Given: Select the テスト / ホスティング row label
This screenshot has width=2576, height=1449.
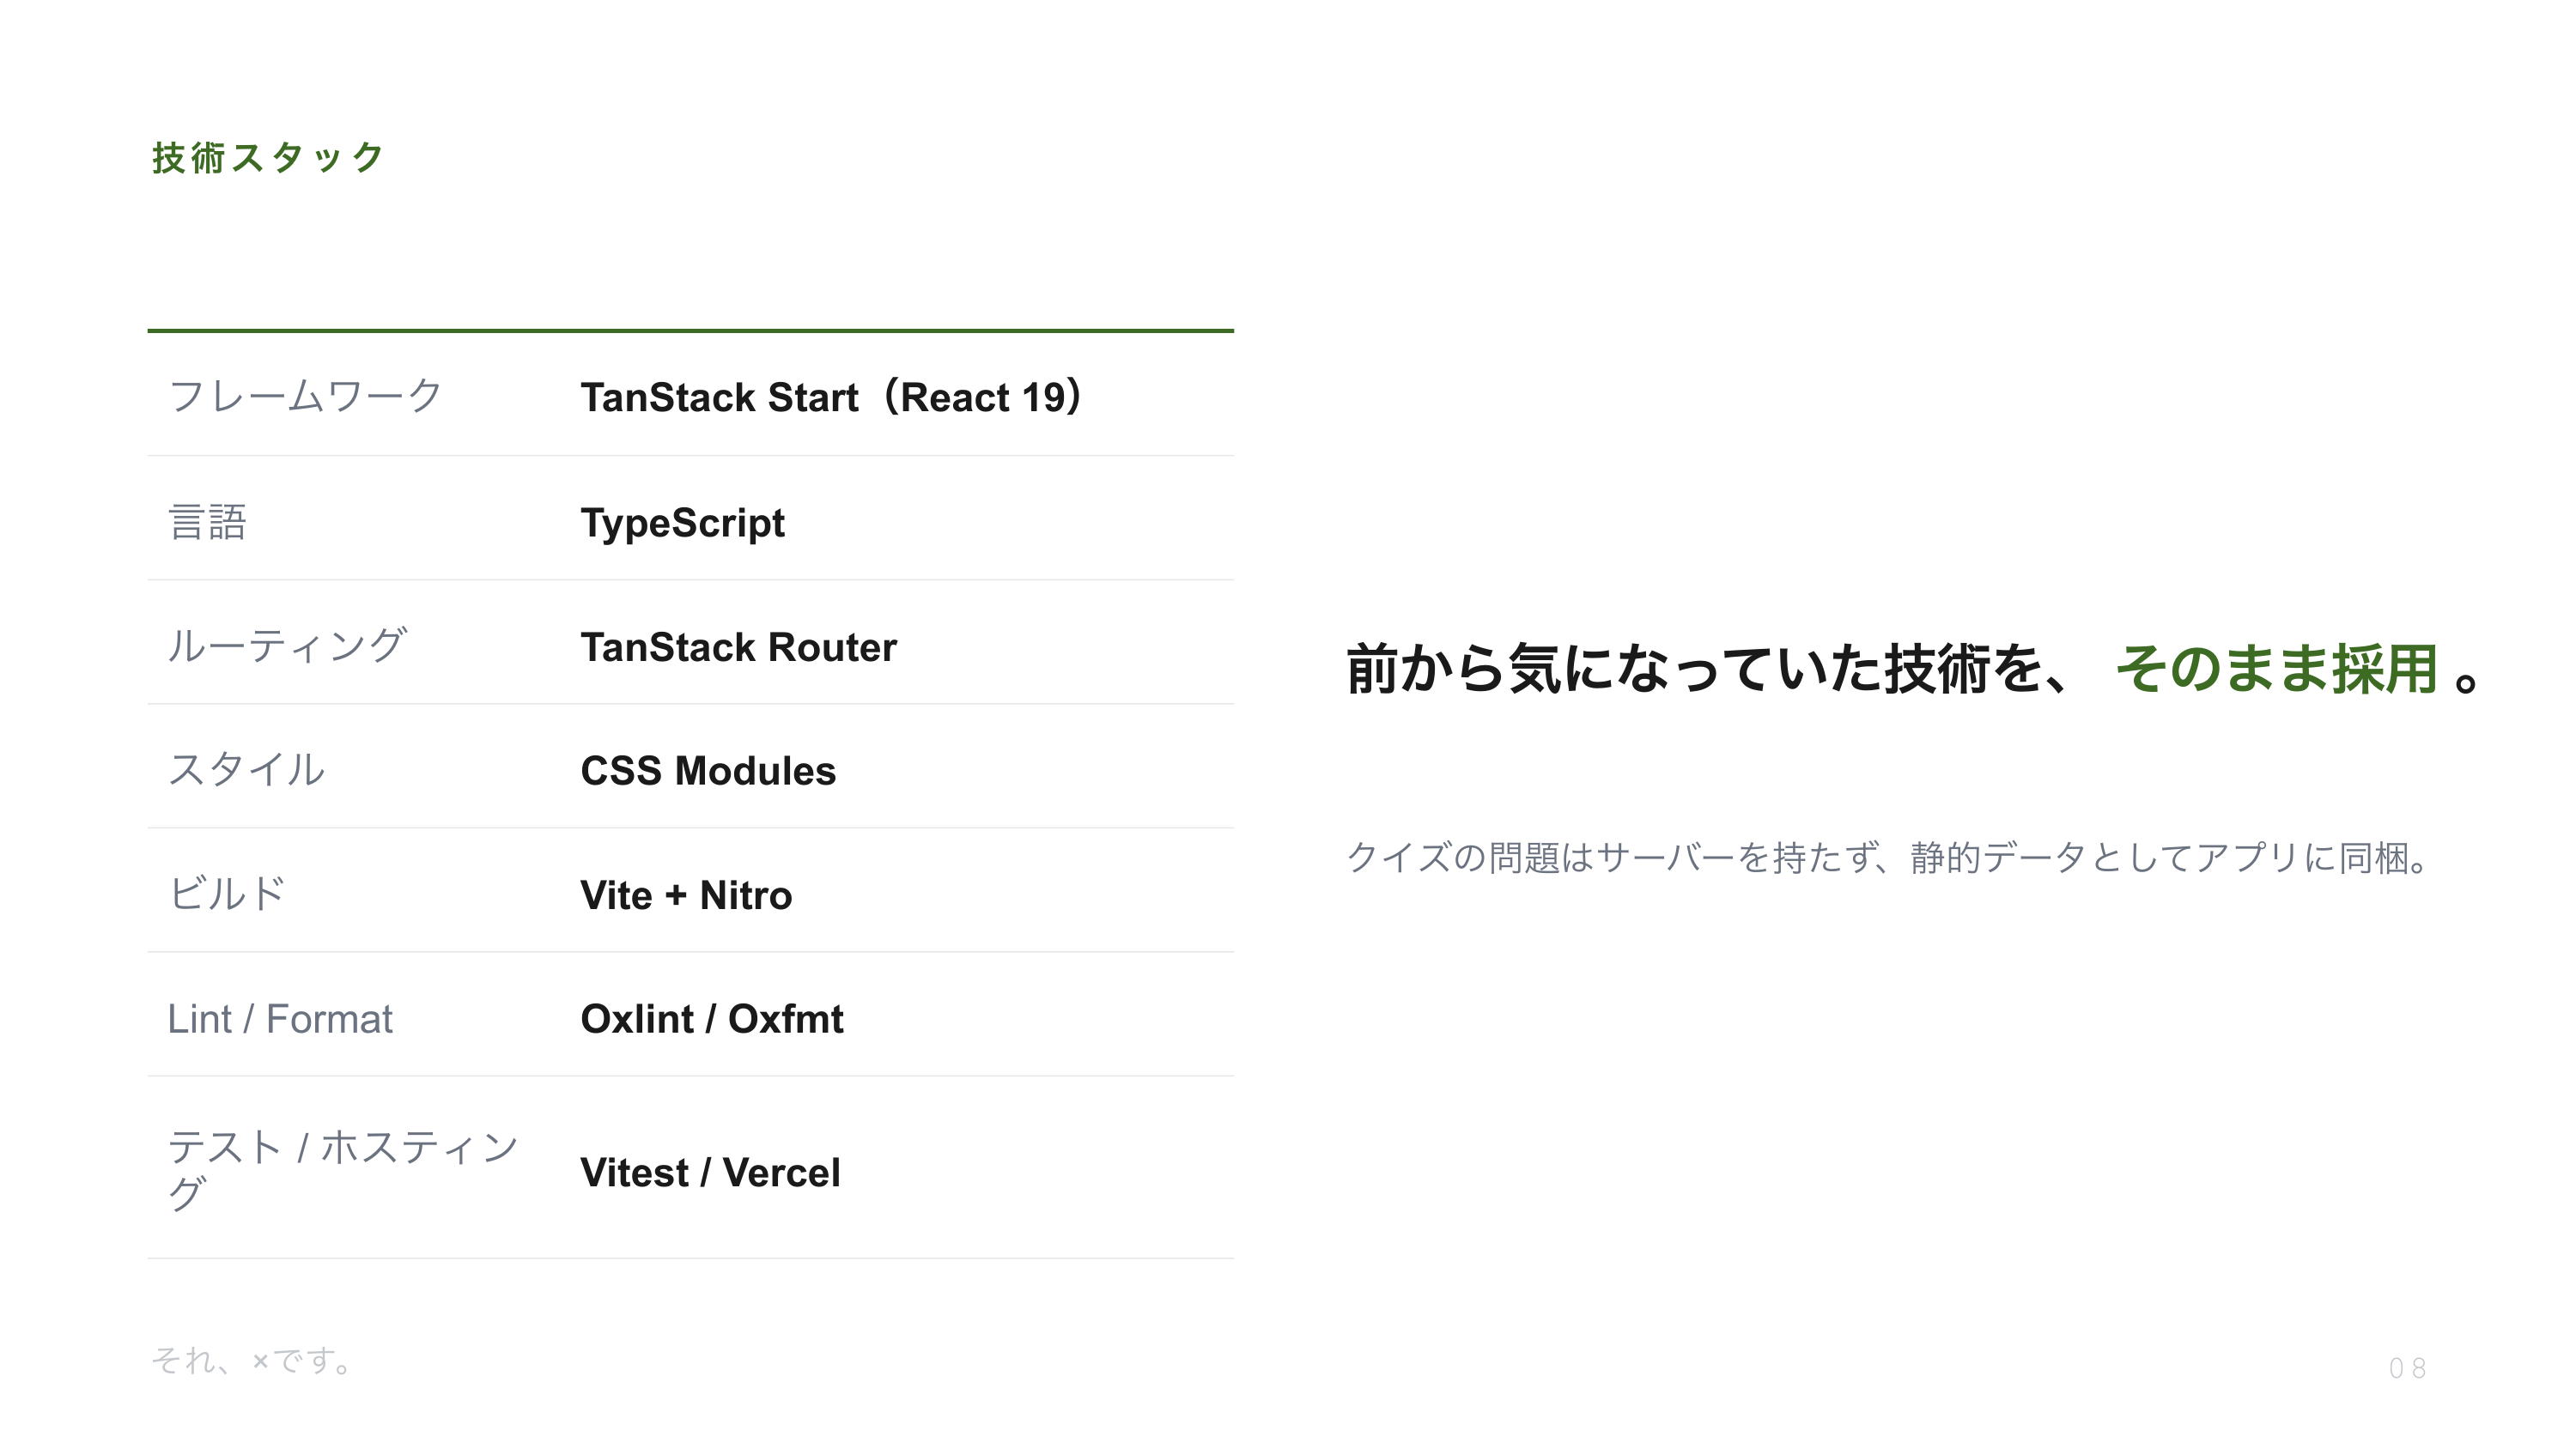Looking at the screenshot, I should pyautogui.click(x=342, y=1169).
